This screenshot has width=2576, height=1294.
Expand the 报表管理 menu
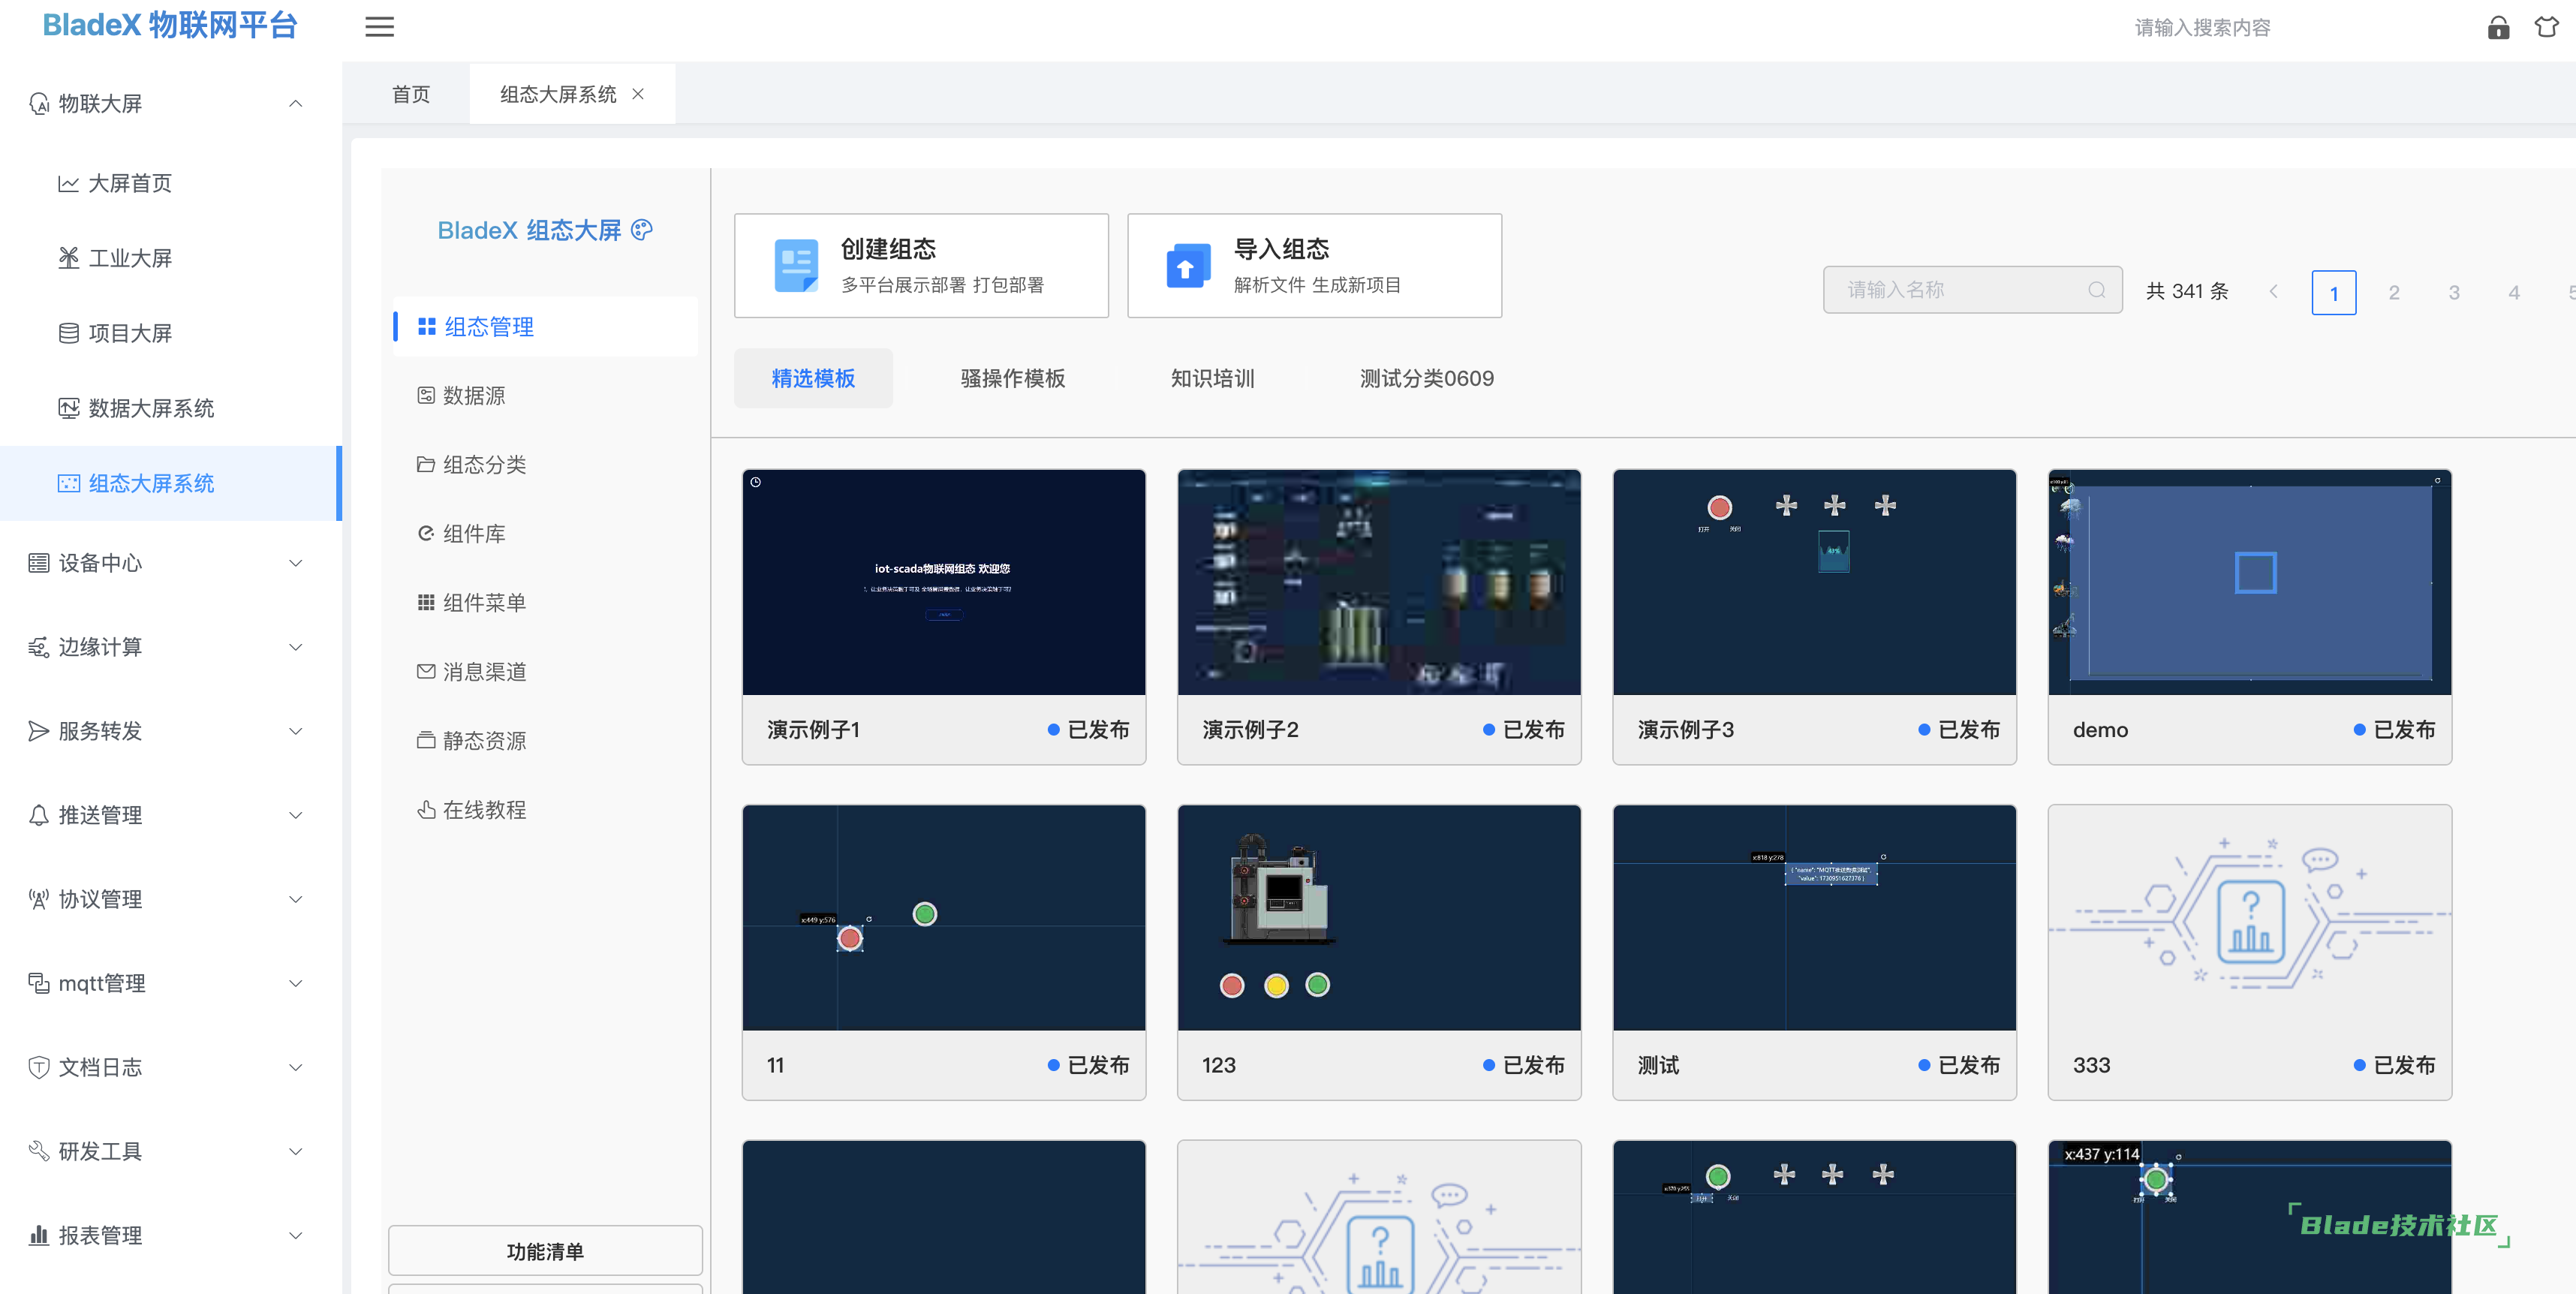(296, 1235)
